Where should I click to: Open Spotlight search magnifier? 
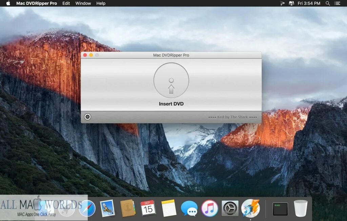(x=328, y=3)
